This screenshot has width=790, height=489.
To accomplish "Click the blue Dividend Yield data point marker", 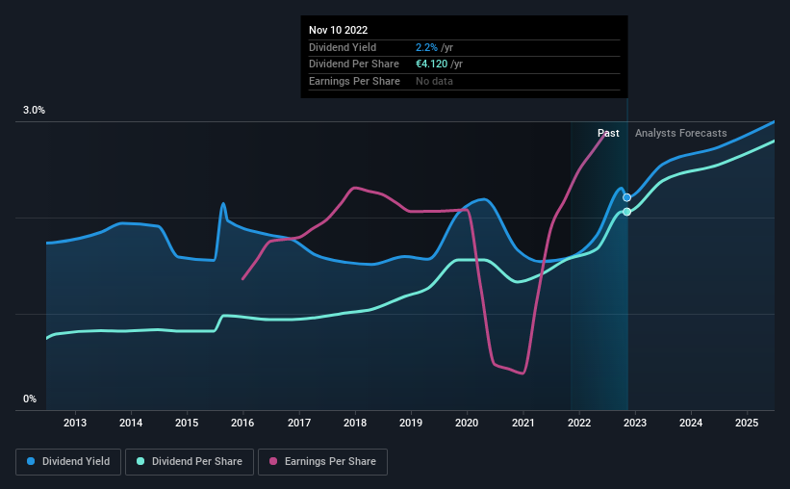I will pos(626,197).
